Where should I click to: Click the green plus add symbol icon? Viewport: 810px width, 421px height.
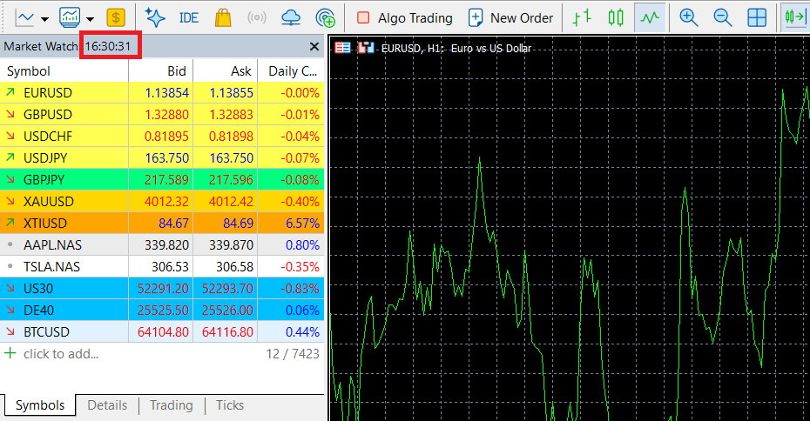tap(10, 353)
